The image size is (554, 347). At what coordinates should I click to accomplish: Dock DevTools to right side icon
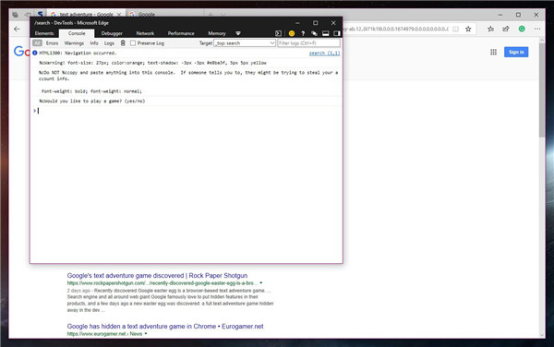click(336, 33)
